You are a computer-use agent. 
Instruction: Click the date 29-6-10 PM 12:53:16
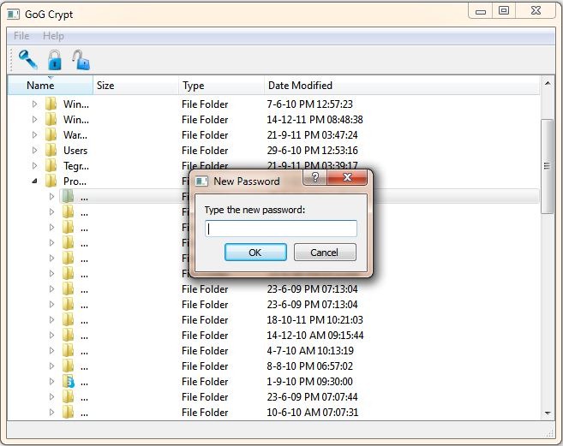point(312,151)
